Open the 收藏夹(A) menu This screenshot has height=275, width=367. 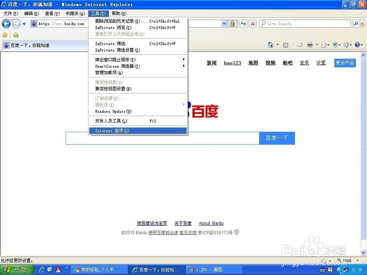[75, 14]
